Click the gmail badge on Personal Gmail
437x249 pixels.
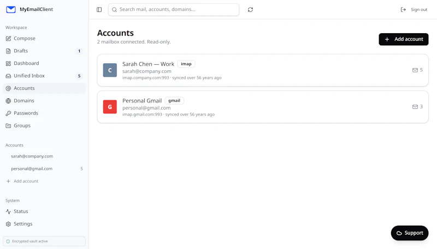coord(174,101)
